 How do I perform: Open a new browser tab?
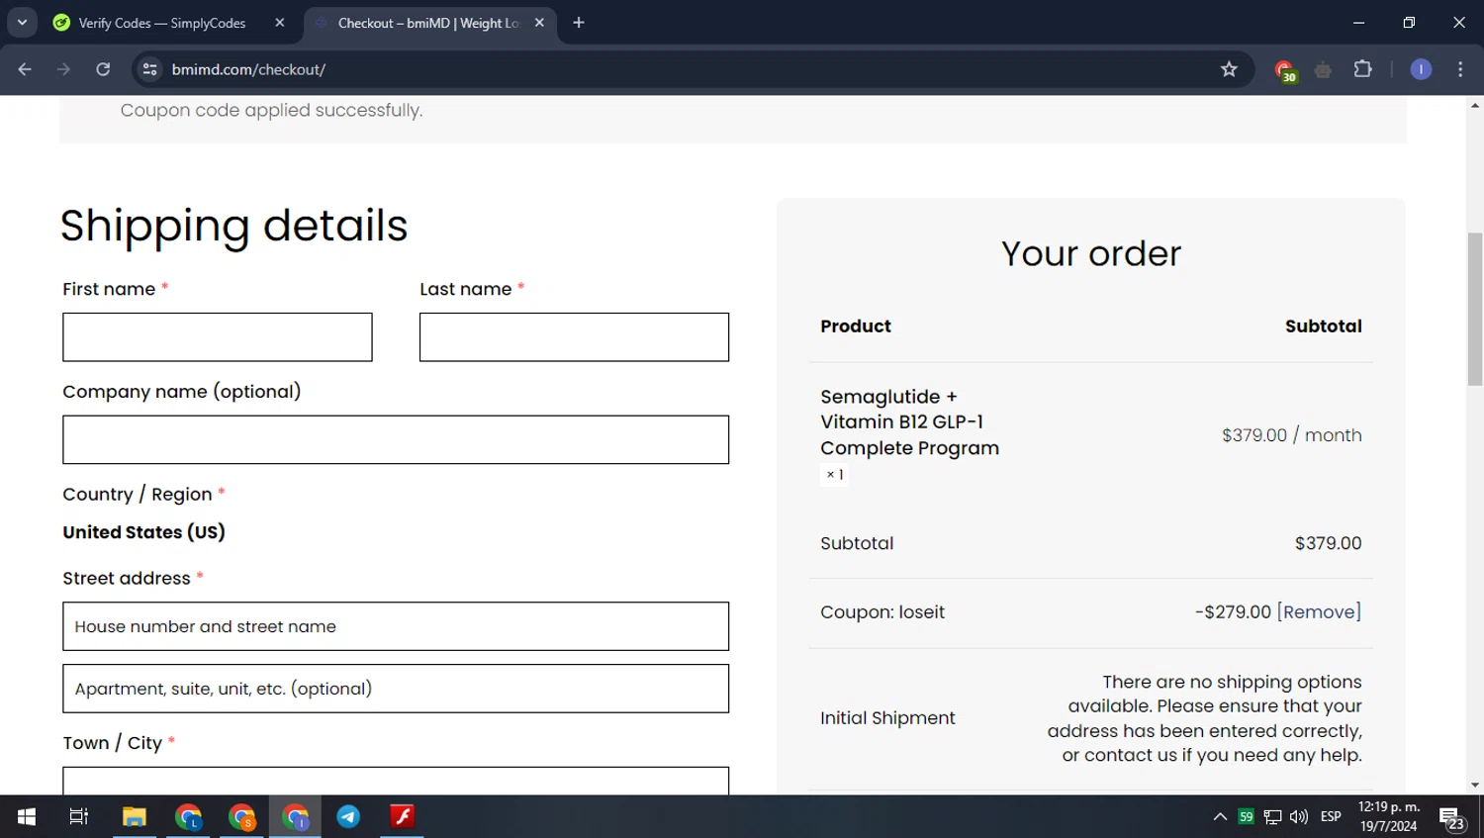coord(579,22)
